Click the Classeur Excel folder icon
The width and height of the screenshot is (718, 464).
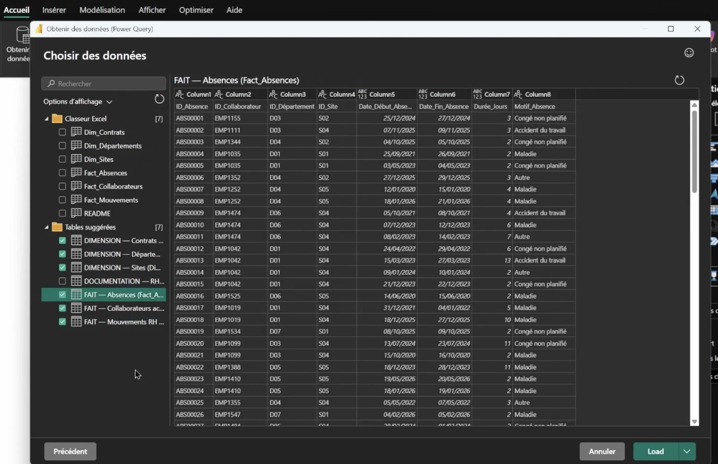57,118
